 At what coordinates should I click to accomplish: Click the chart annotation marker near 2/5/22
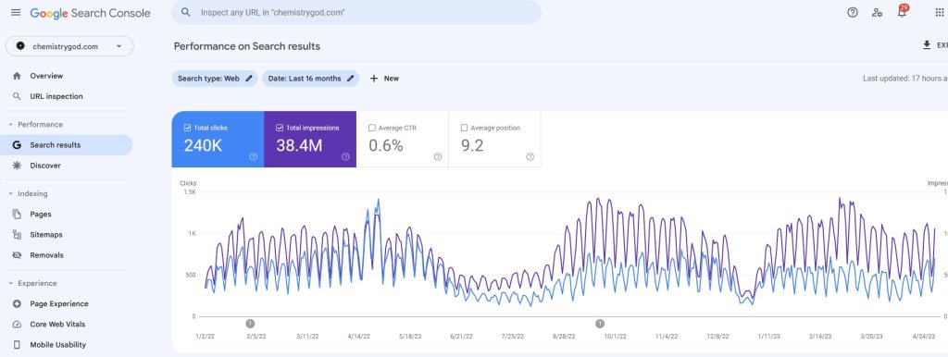[x=250, y=324]
